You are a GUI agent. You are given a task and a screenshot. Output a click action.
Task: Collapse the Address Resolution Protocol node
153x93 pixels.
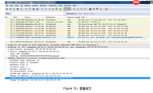[6, 58]
